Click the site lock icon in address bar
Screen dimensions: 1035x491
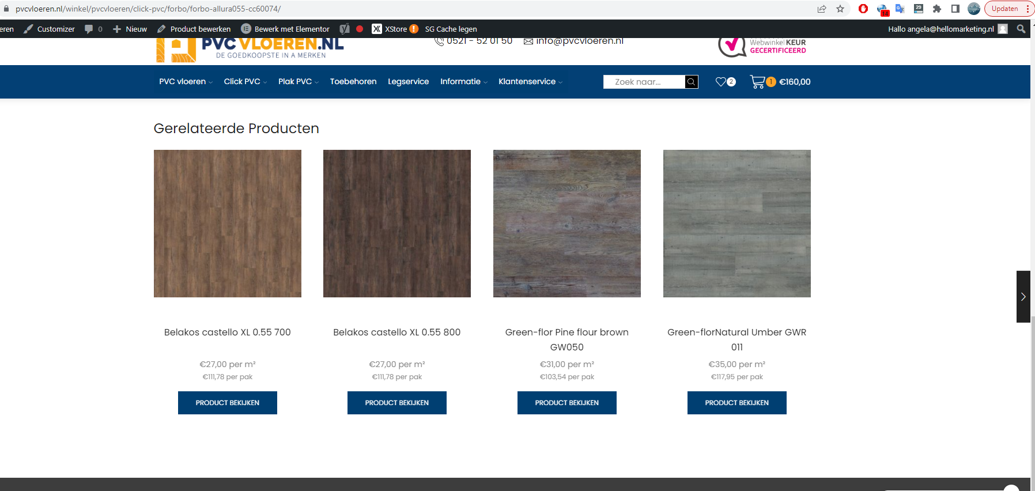coord(6,9)
